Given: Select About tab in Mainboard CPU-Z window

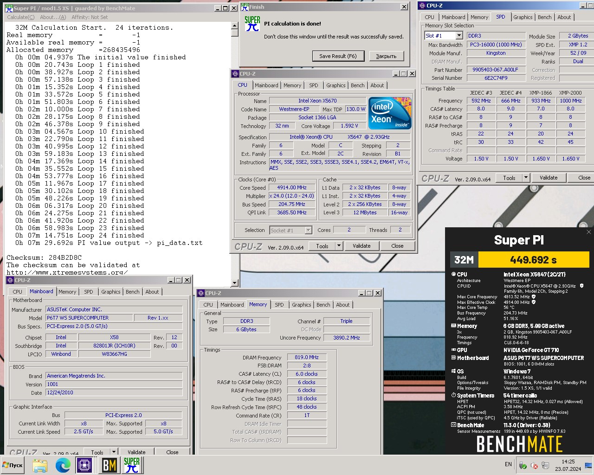Looking at the screenshot, I should pyautogui.click(x=152, y=292).
